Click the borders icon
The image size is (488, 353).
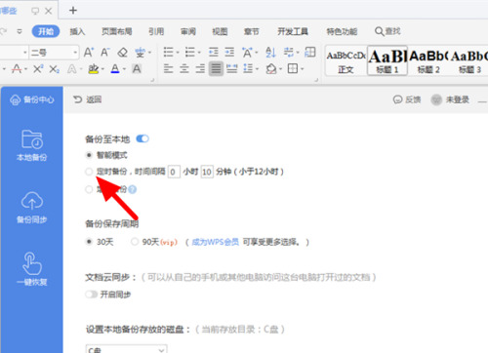293,68
